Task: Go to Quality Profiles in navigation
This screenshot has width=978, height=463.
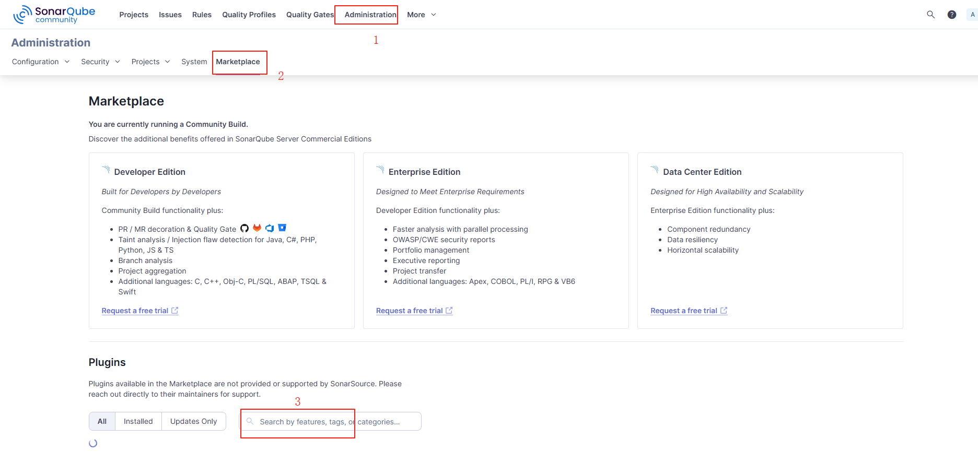Action: tap(249, 15)
